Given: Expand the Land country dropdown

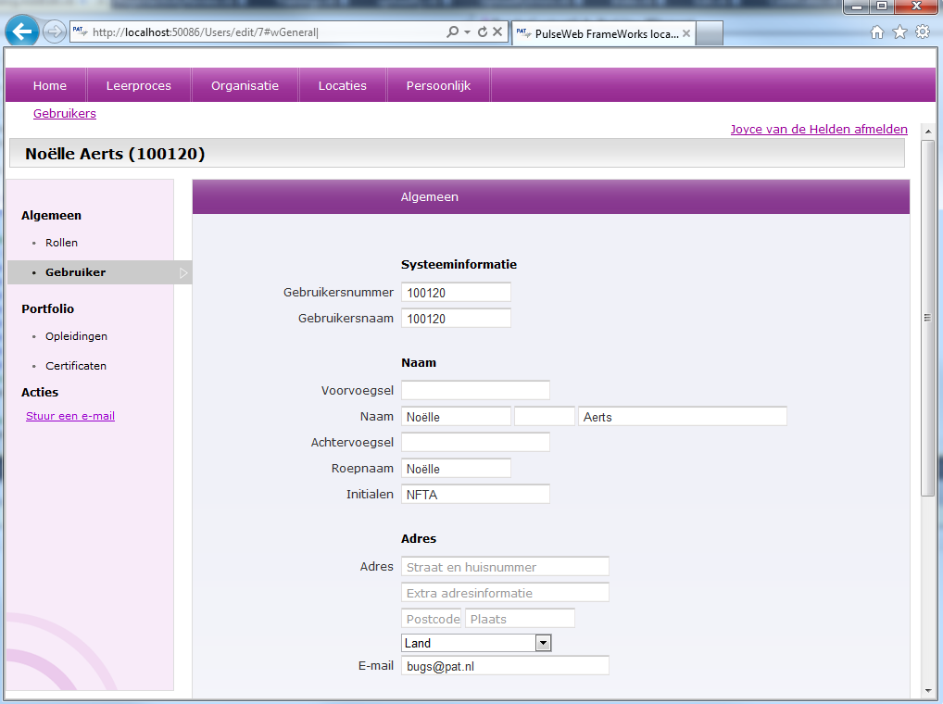Looking at the screenshot, I should tap(544, 643).
